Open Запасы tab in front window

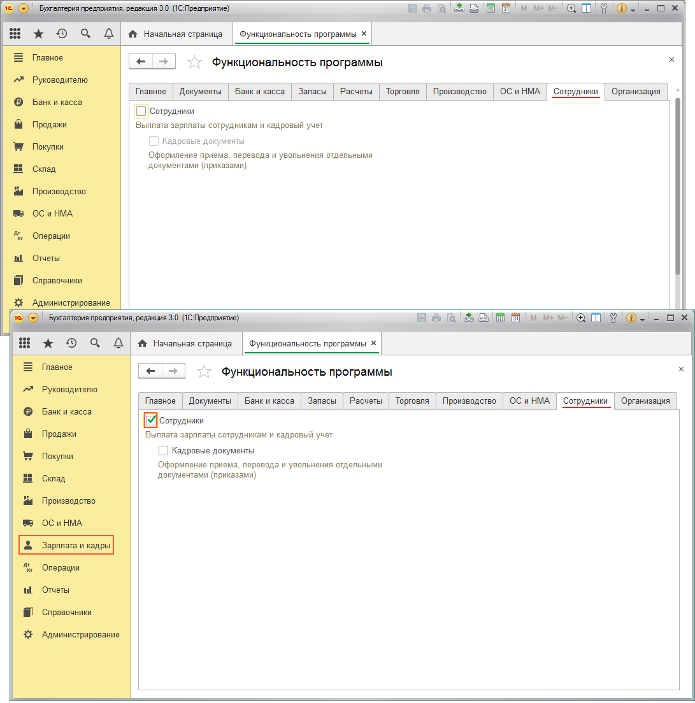[x=322, y=401]
